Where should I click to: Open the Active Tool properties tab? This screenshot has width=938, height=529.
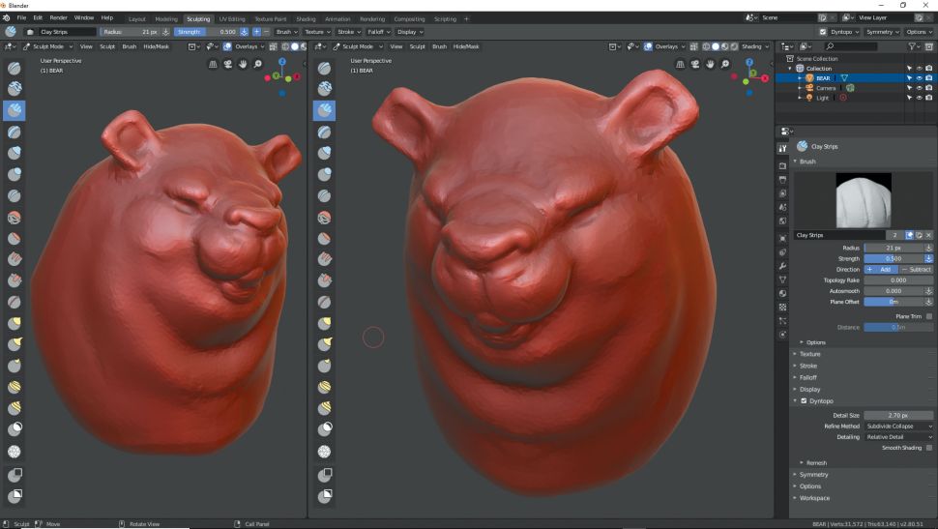click(x=782, y=148)
